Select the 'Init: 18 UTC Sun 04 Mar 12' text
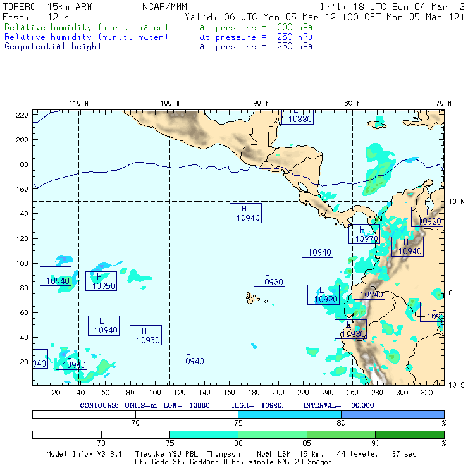Screen dimensions: 468x468 coord(392,7)
